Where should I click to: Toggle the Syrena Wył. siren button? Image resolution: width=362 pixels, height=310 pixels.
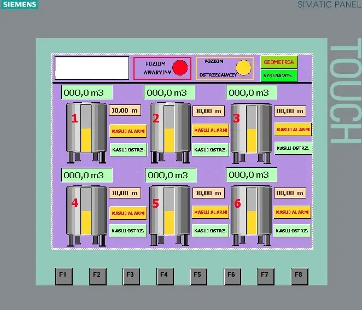[279, 75]
